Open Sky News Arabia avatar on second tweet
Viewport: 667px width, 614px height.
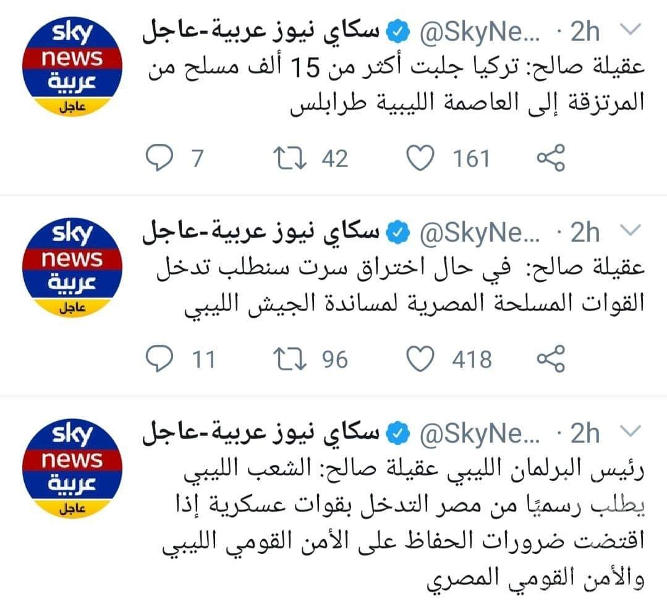72,268
